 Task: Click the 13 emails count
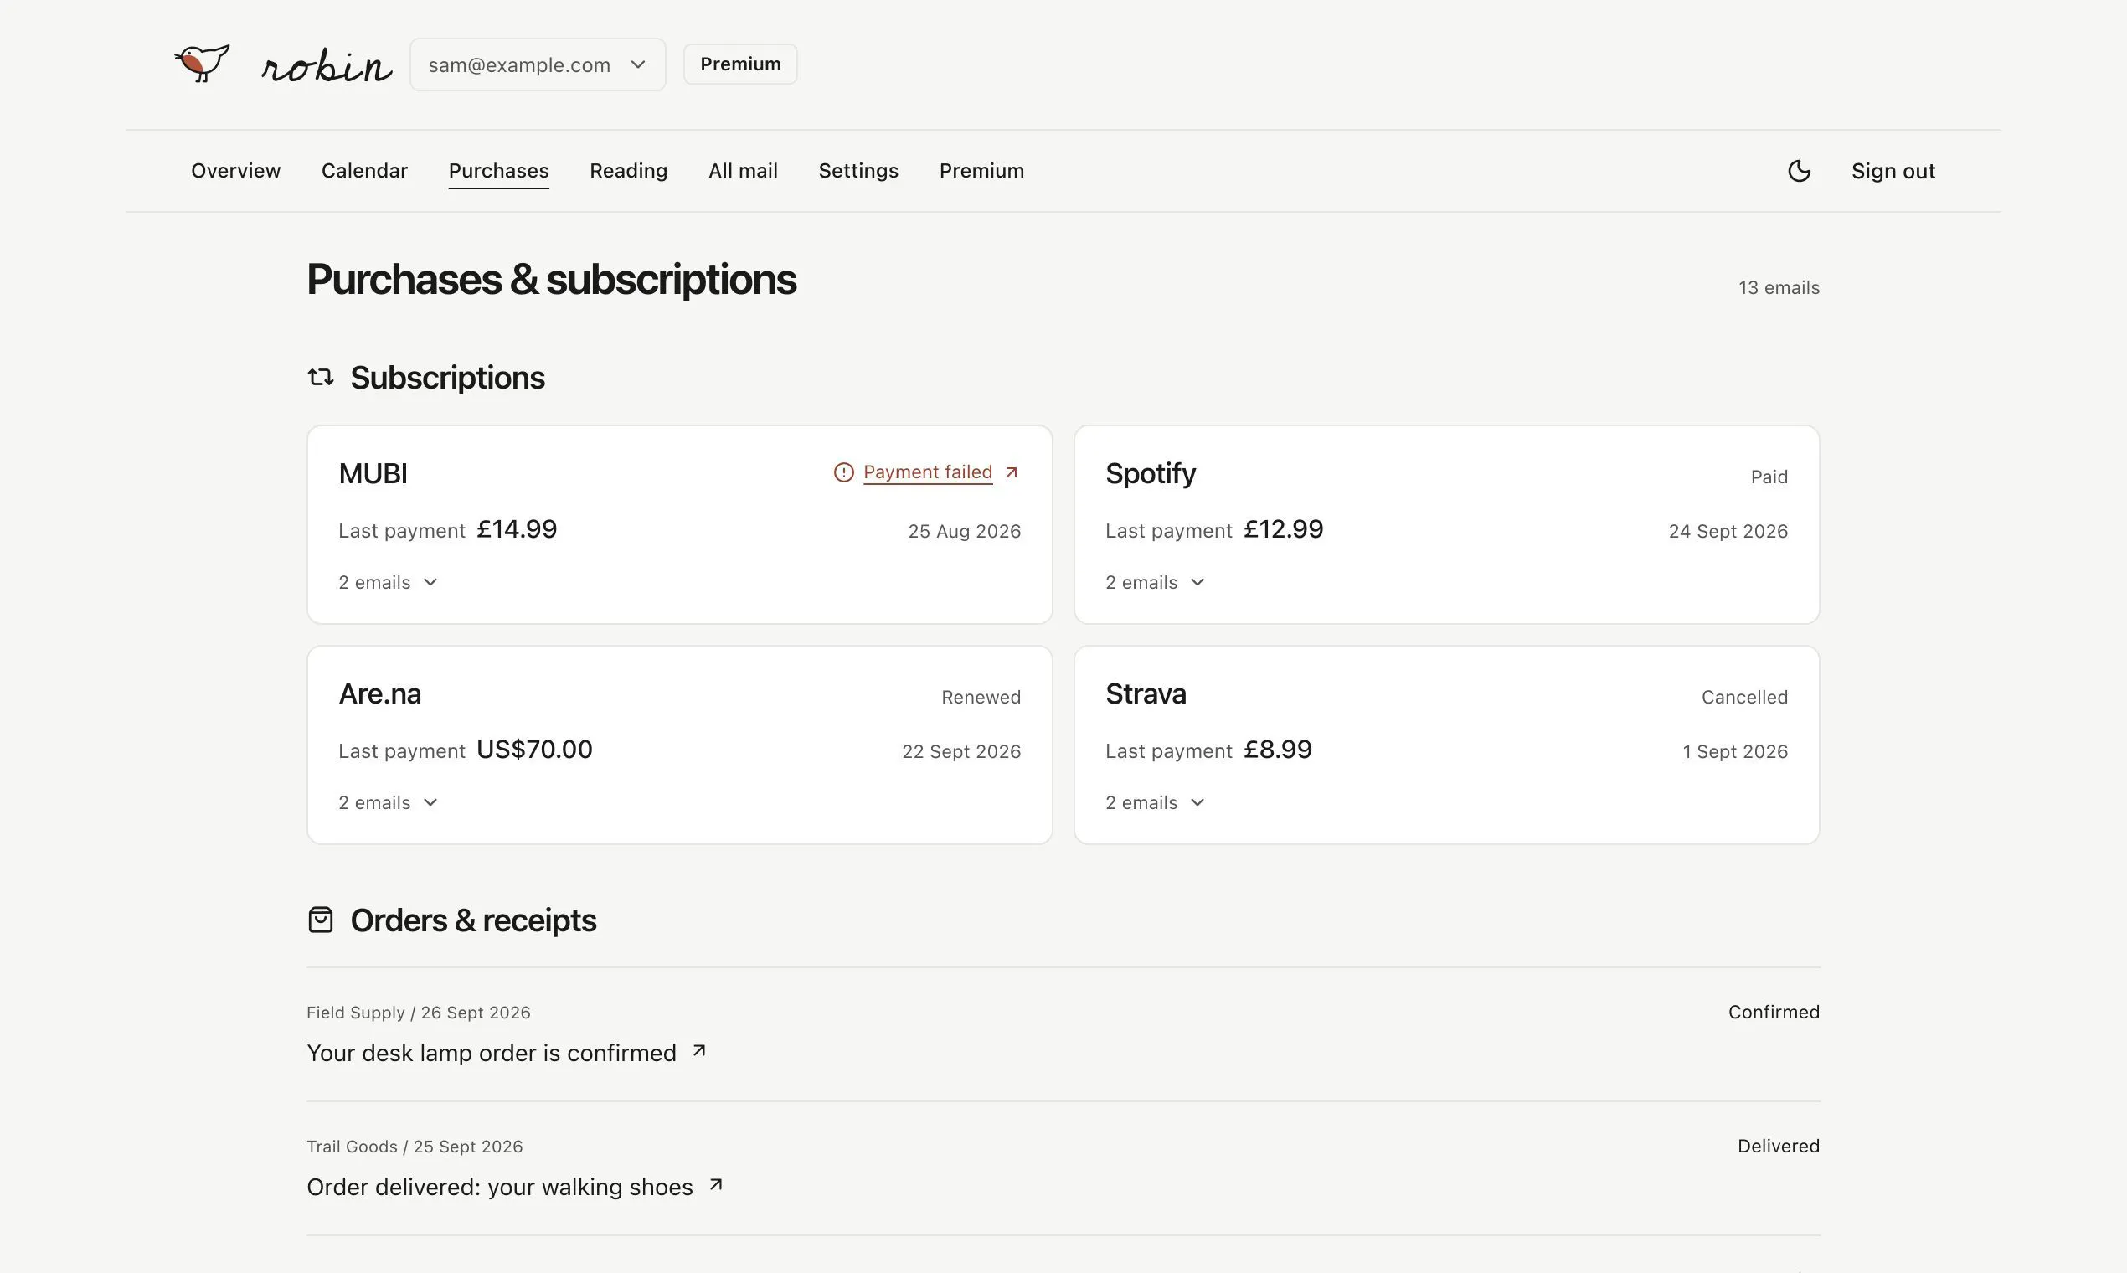click(x=1779, y=287)
